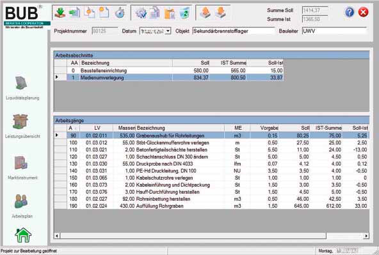This screenshot has height=255, width=379.
Task: Click the Arbeitsabschnitte Bezeichnung column header
Action: coord(126,63)
